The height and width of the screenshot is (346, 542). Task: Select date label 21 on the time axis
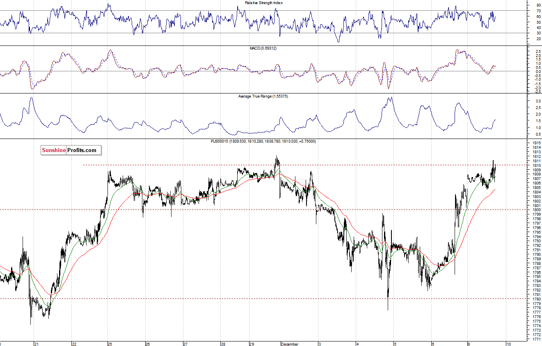coord(37,344)
